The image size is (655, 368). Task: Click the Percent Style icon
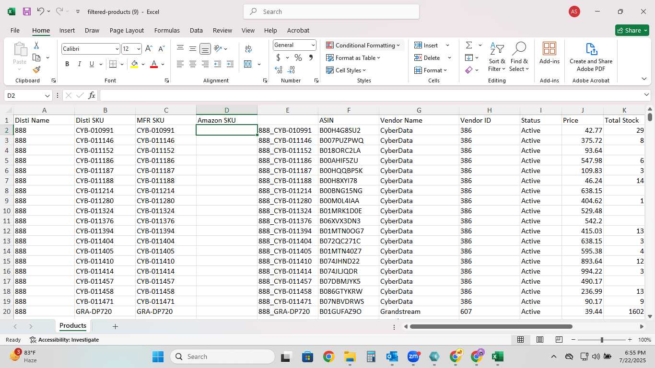point(298,58)
